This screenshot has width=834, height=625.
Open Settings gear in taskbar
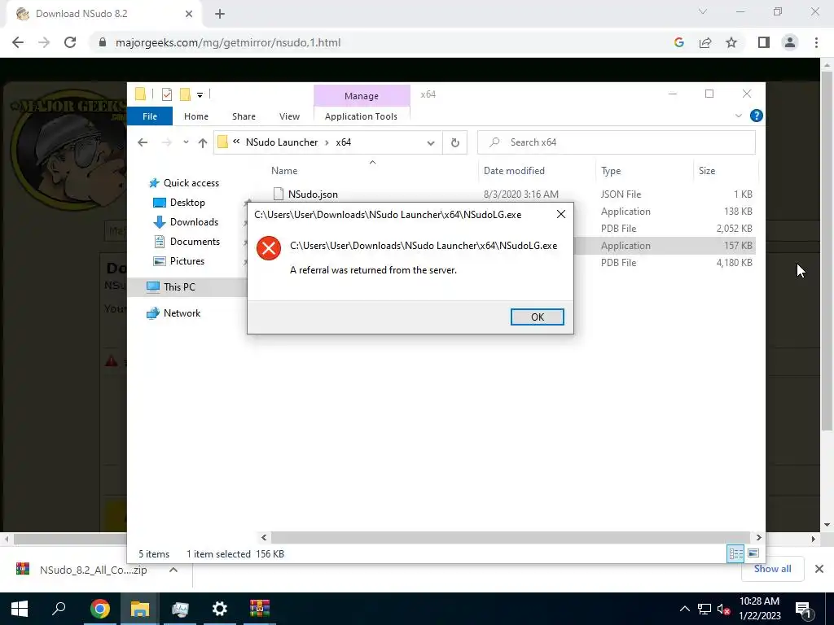point(219,609)
